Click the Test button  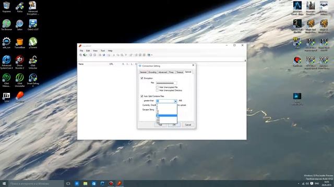click(160, 125)
